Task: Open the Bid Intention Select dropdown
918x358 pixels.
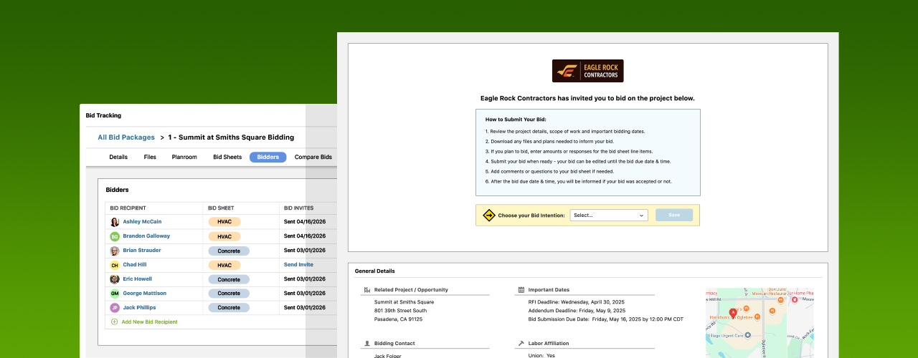Action: coord(609,215)
